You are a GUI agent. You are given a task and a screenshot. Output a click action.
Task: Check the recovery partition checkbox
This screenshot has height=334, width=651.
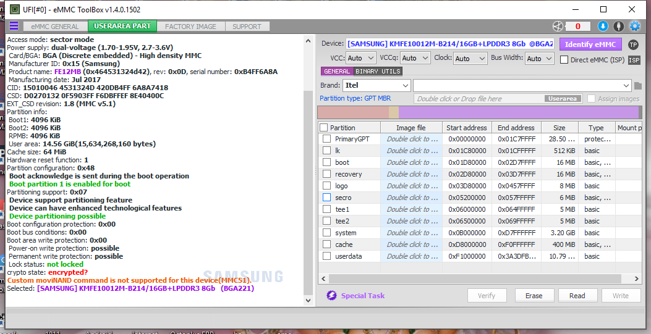[327, 174]
